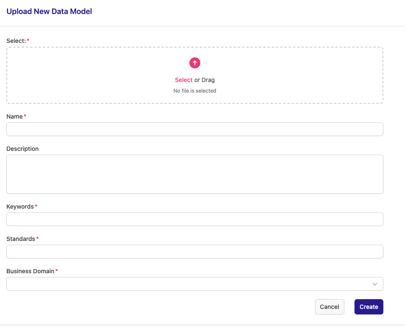Click the pink Select file link
The height and width of the screenshot is (334, 405).
[x=184, y=80]
